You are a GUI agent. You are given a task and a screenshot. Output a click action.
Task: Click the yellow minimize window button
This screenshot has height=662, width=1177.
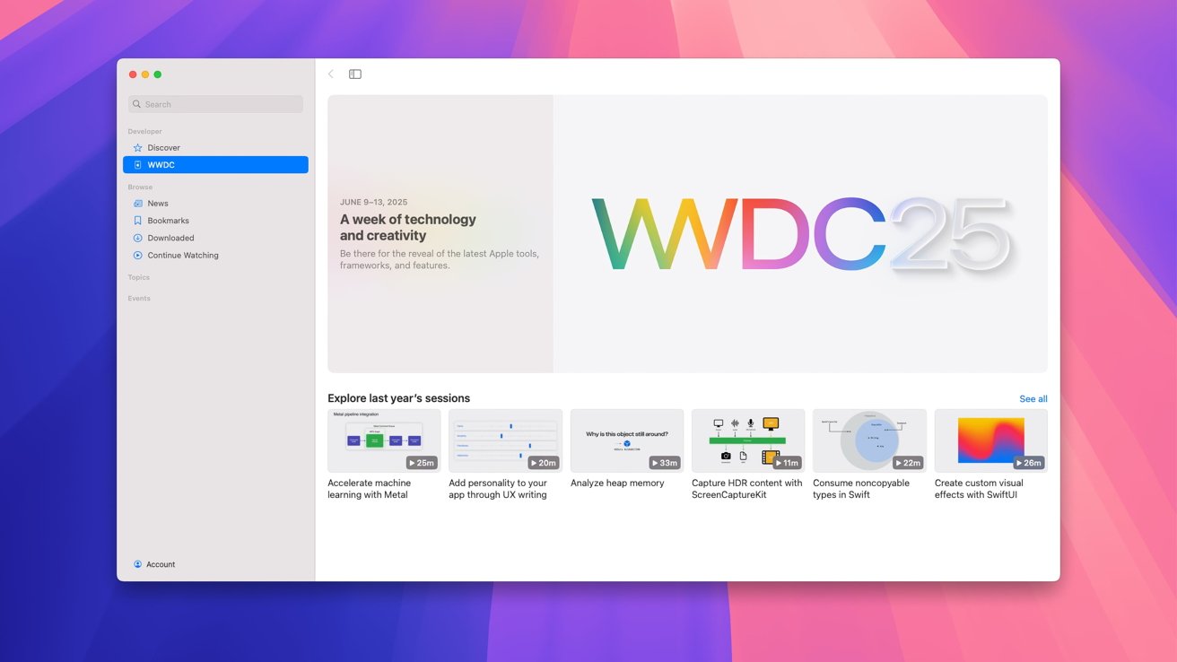coord(145,74)
